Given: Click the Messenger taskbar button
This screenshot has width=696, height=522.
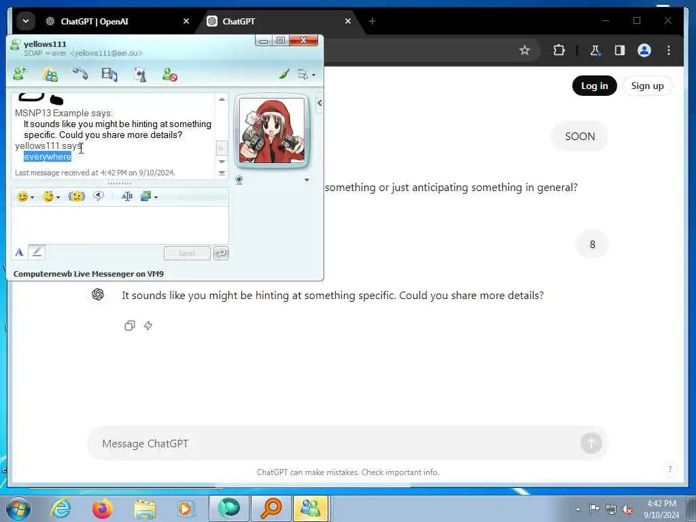Looking at the screenshot, I should [x=311, y=508].
